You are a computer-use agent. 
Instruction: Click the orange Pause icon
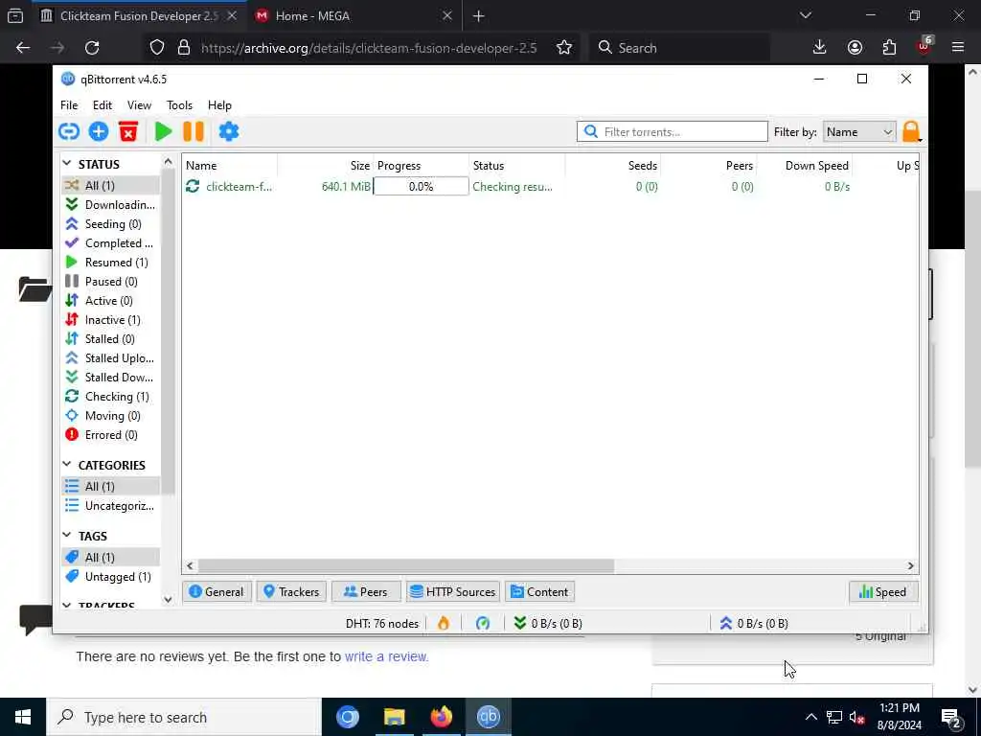pyautogui.click(x=194, y=131)
